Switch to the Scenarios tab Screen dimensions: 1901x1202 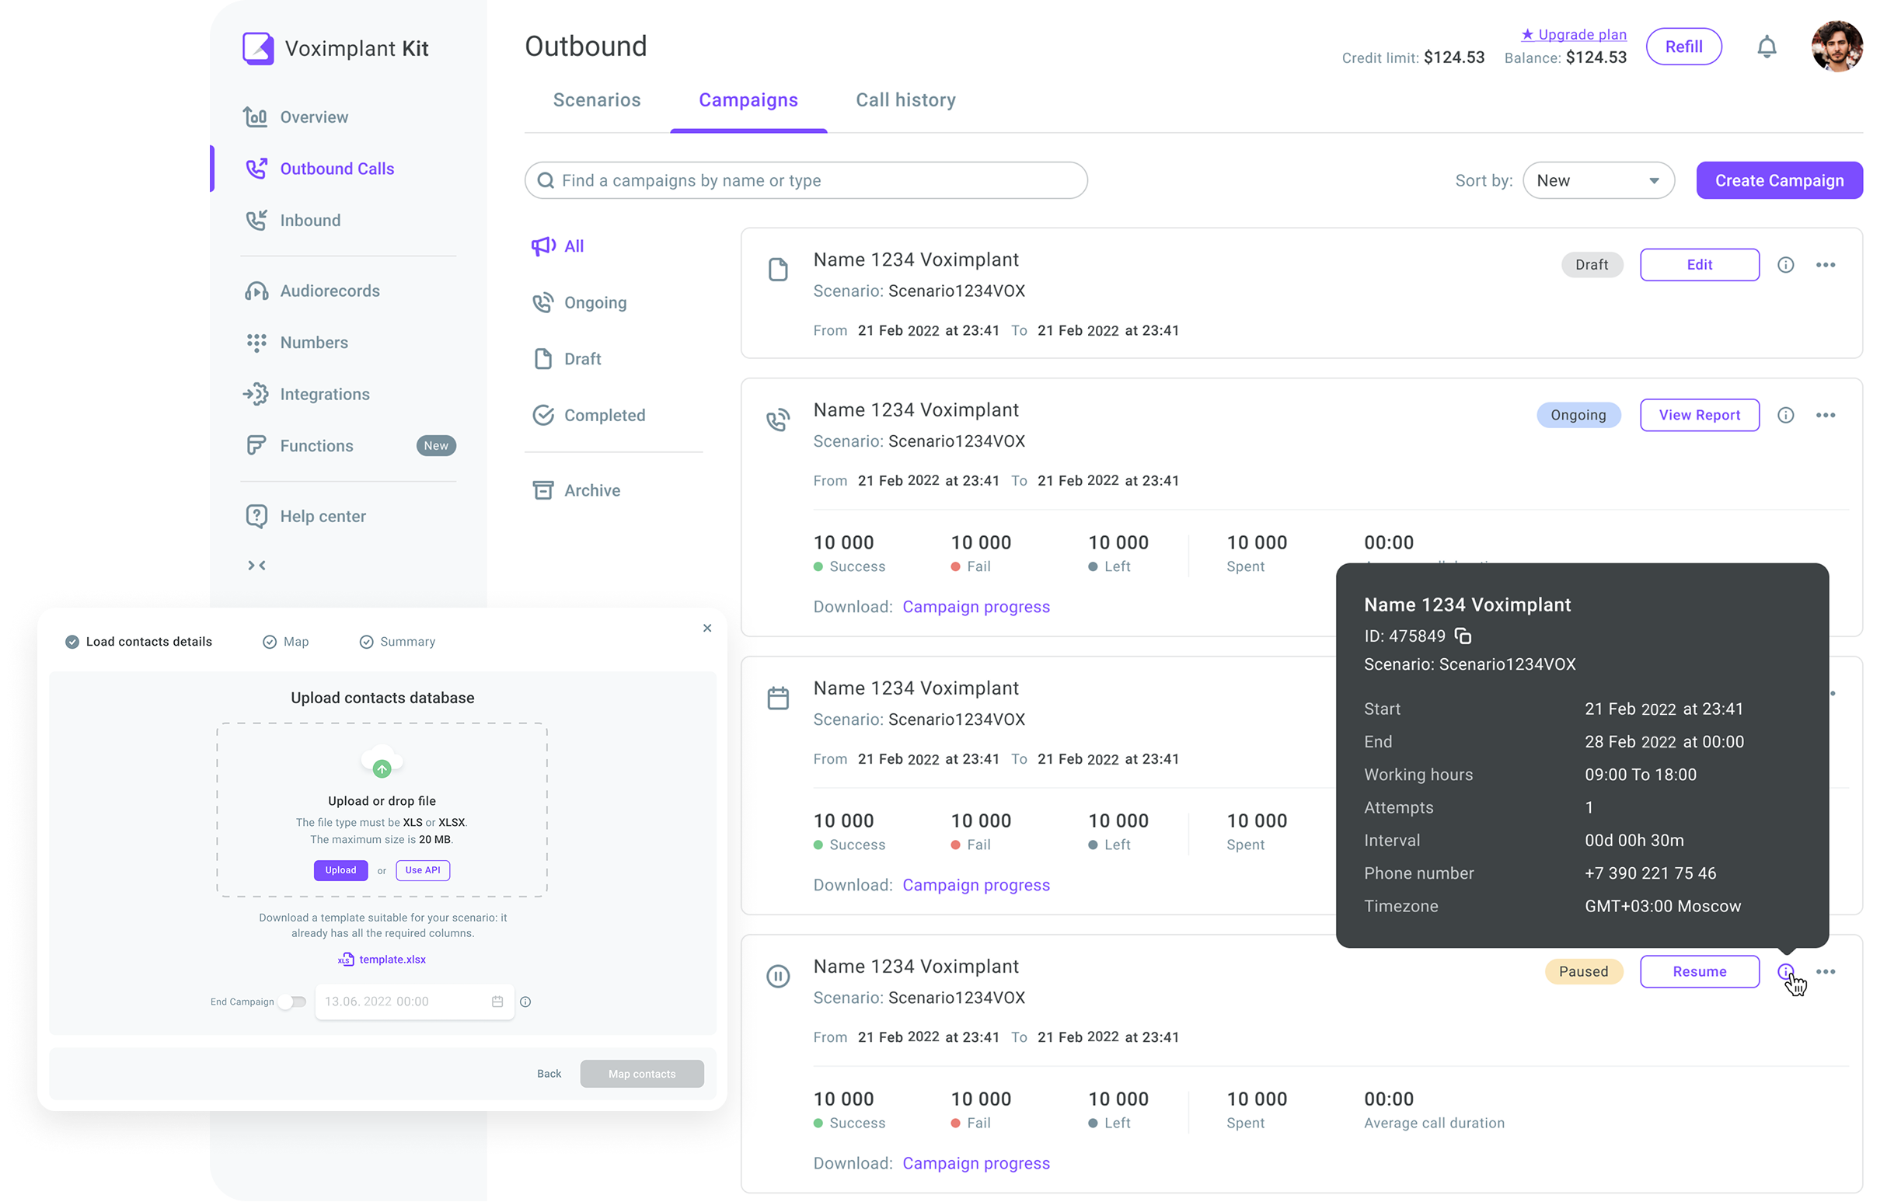pyautogui.click(x=597, y=100)
